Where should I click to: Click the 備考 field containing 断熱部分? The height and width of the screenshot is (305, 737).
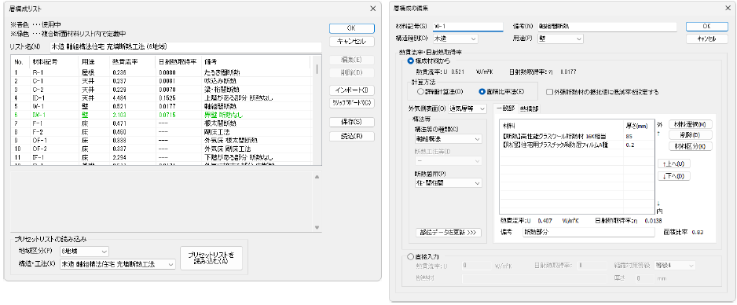click(588, 232)
